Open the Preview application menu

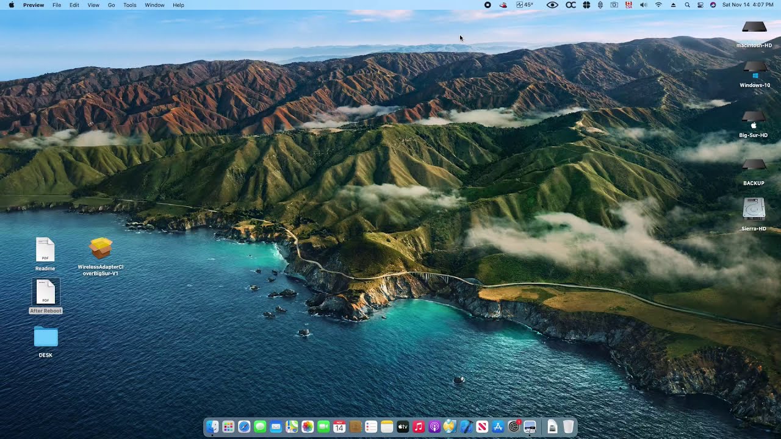pyautogui.click(x=34, y=5)
